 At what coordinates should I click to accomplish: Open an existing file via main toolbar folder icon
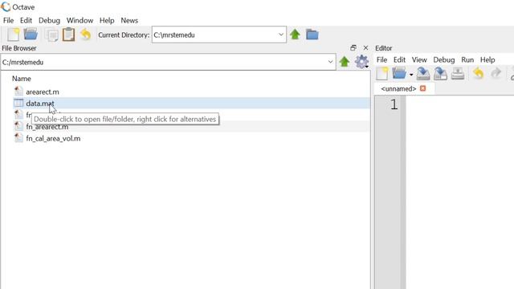31,35
